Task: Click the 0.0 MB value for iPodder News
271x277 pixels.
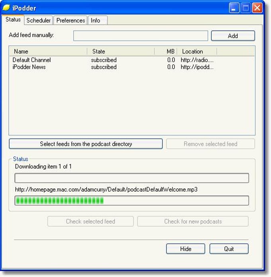Action: (171, 67)
